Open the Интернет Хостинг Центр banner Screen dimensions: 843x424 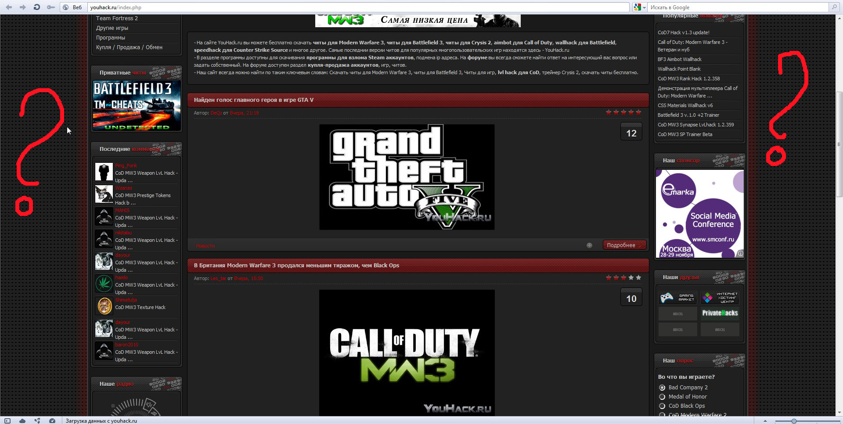pyautogui.click(x=720, y=298)
